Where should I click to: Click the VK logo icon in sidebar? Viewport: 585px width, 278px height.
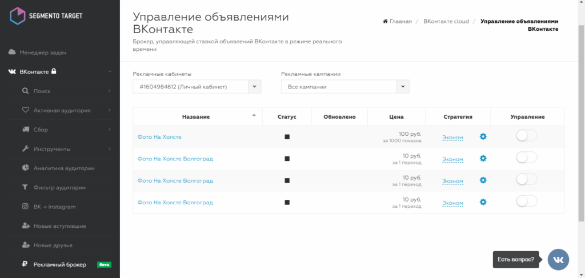click(12, 71)
